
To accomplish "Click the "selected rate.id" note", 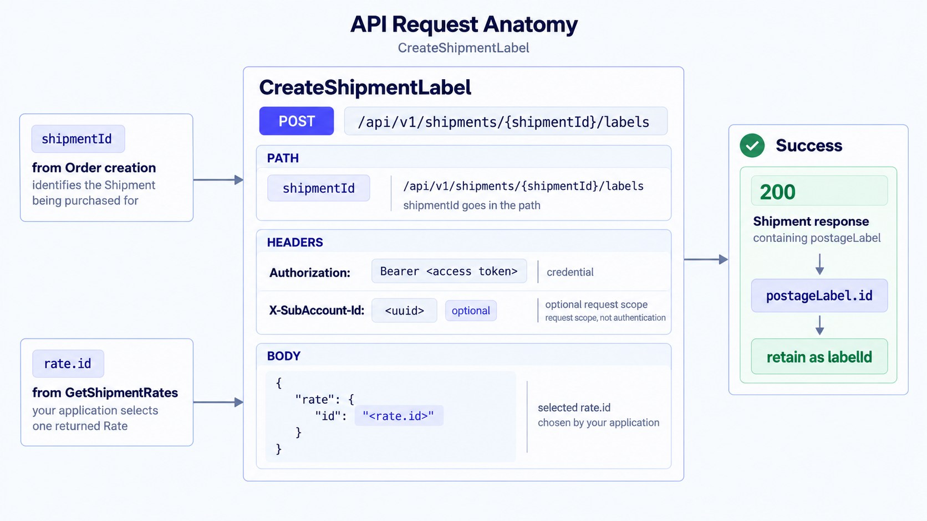I will coord(574,407).
